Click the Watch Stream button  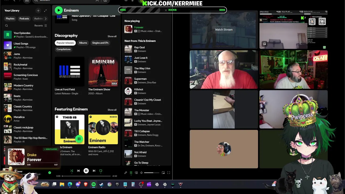click(x=224, y=30)
